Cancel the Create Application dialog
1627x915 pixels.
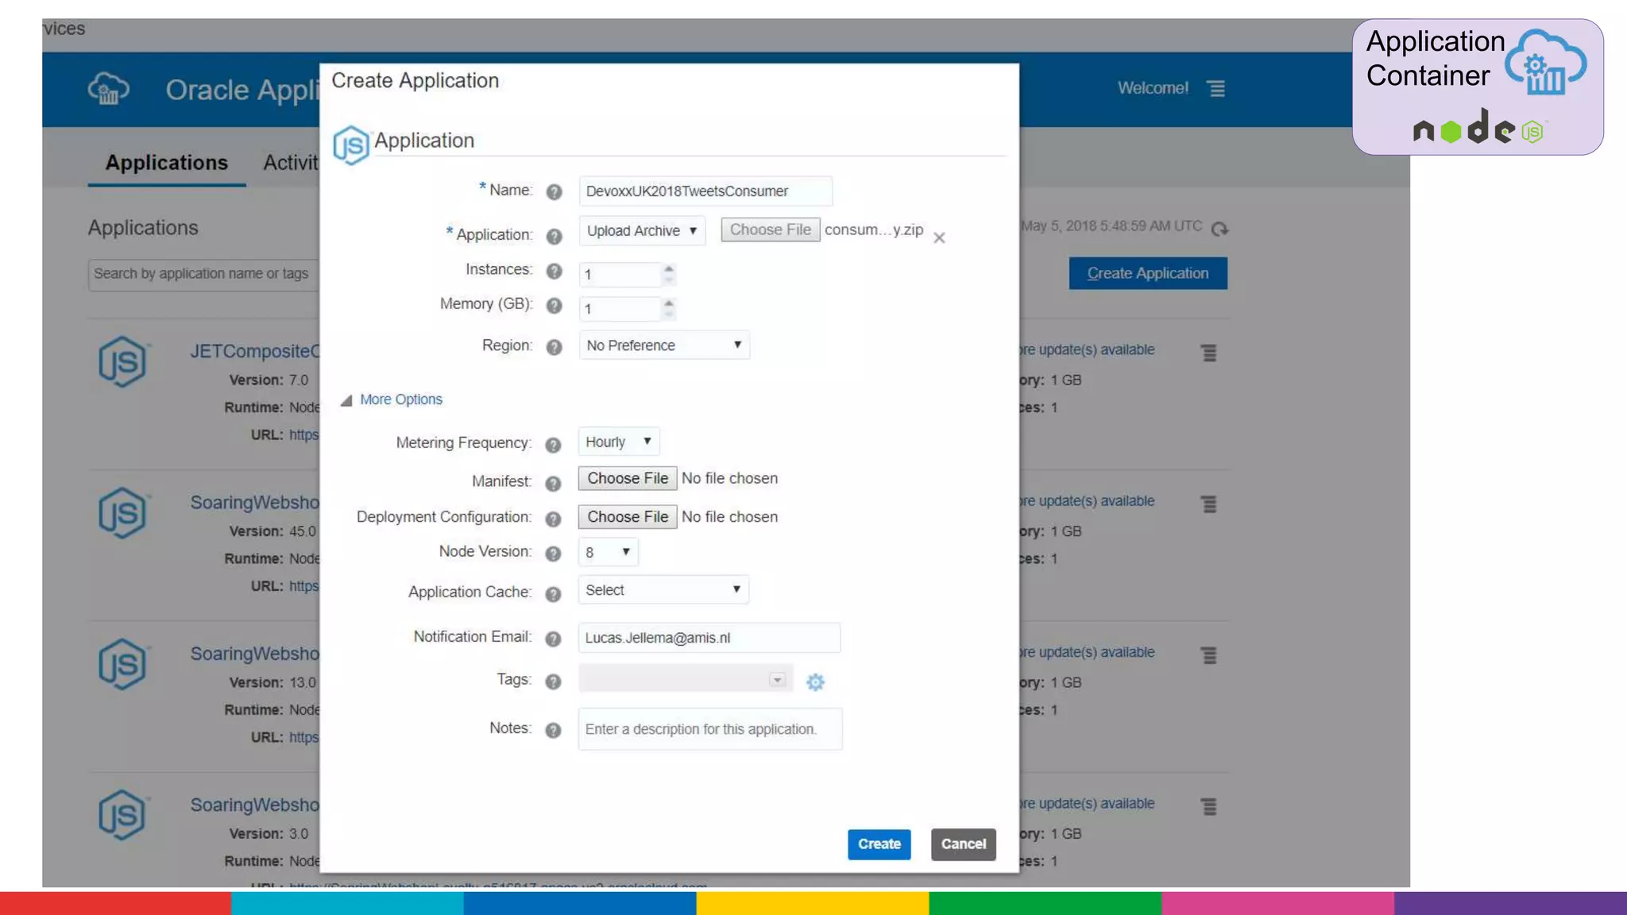pyautogui.click(x=963, y=844)
